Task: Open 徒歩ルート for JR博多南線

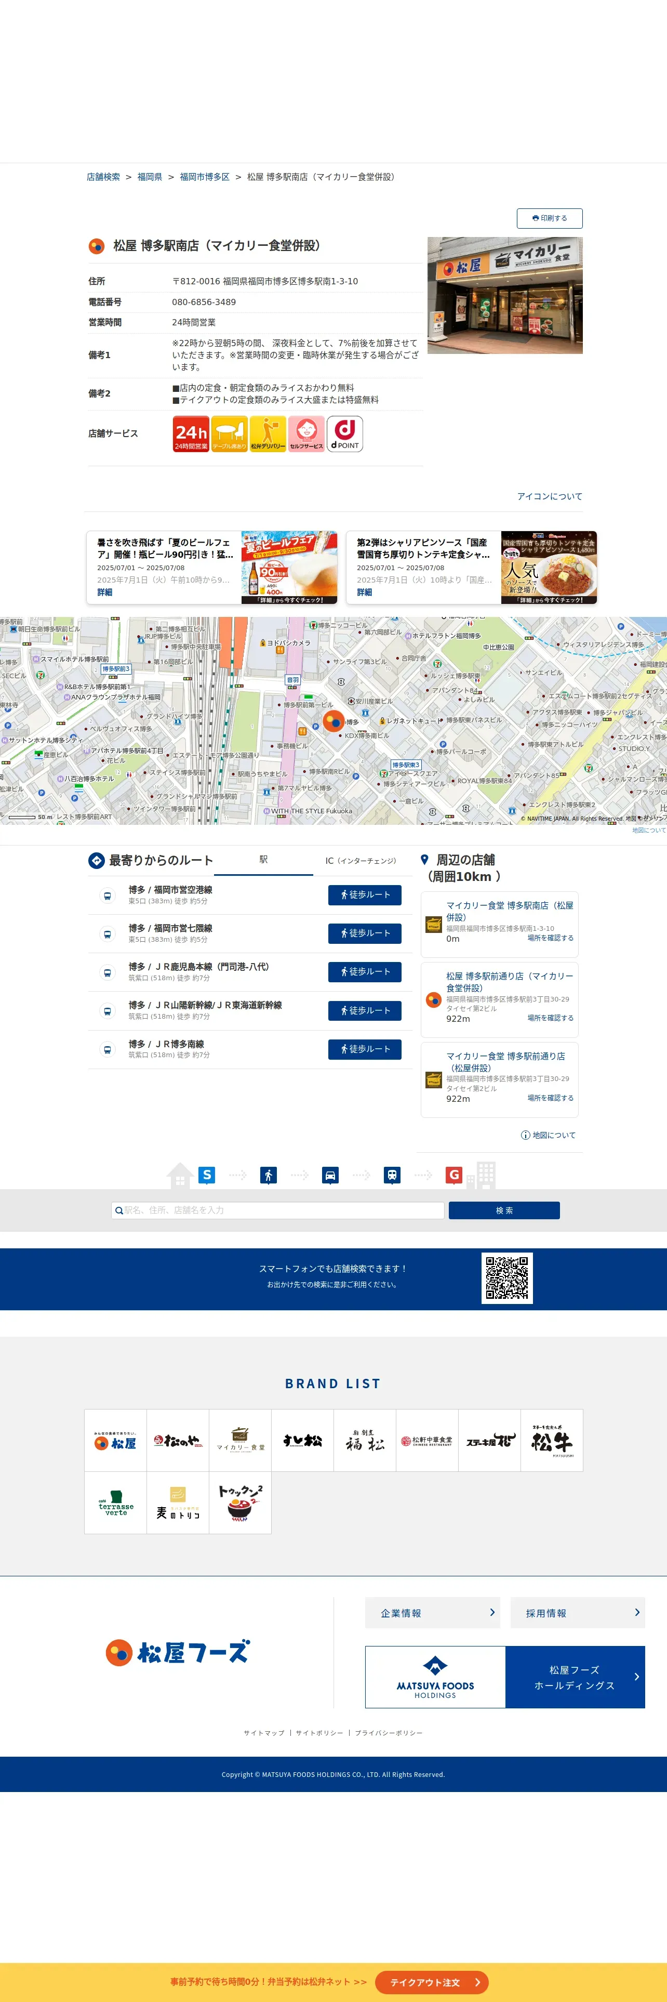Action: pos(364,1049)
